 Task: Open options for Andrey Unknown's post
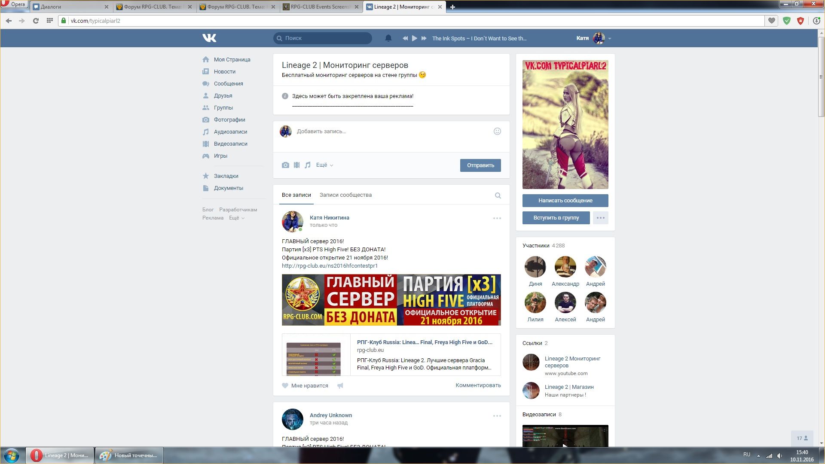coord(497,416)
